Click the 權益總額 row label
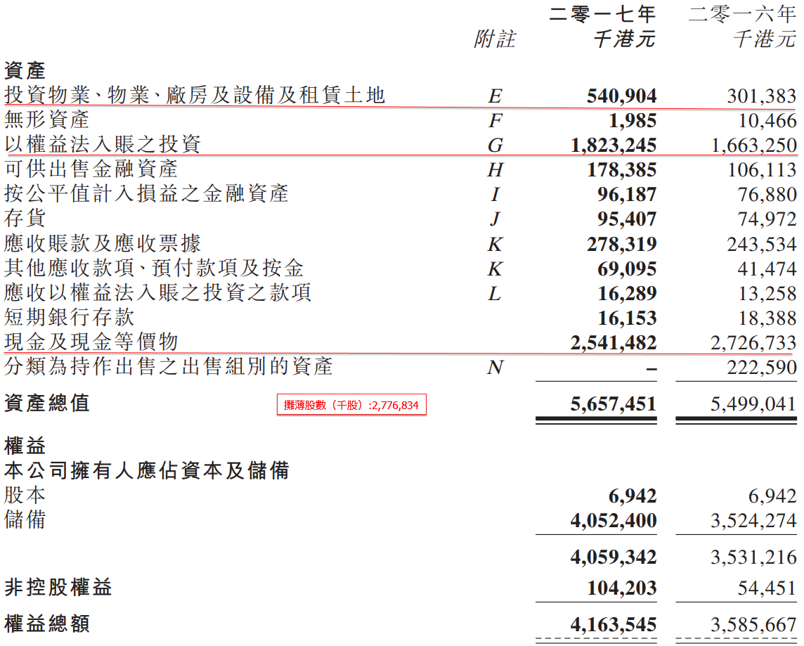804x646 pixels. click(47, 624)
